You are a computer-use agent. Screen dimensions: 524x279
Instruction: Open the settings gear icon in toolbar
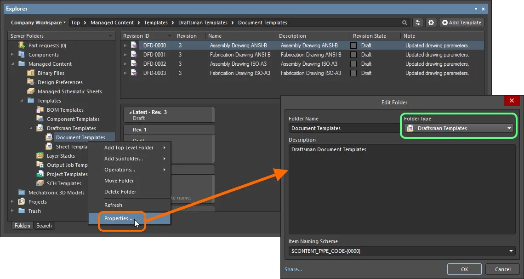click(x=431, y=23)
